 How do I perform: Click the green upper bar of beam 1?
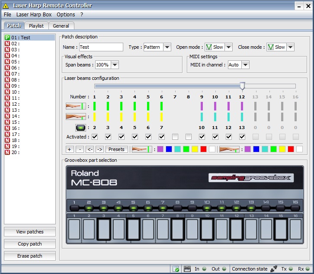[95, 106]
